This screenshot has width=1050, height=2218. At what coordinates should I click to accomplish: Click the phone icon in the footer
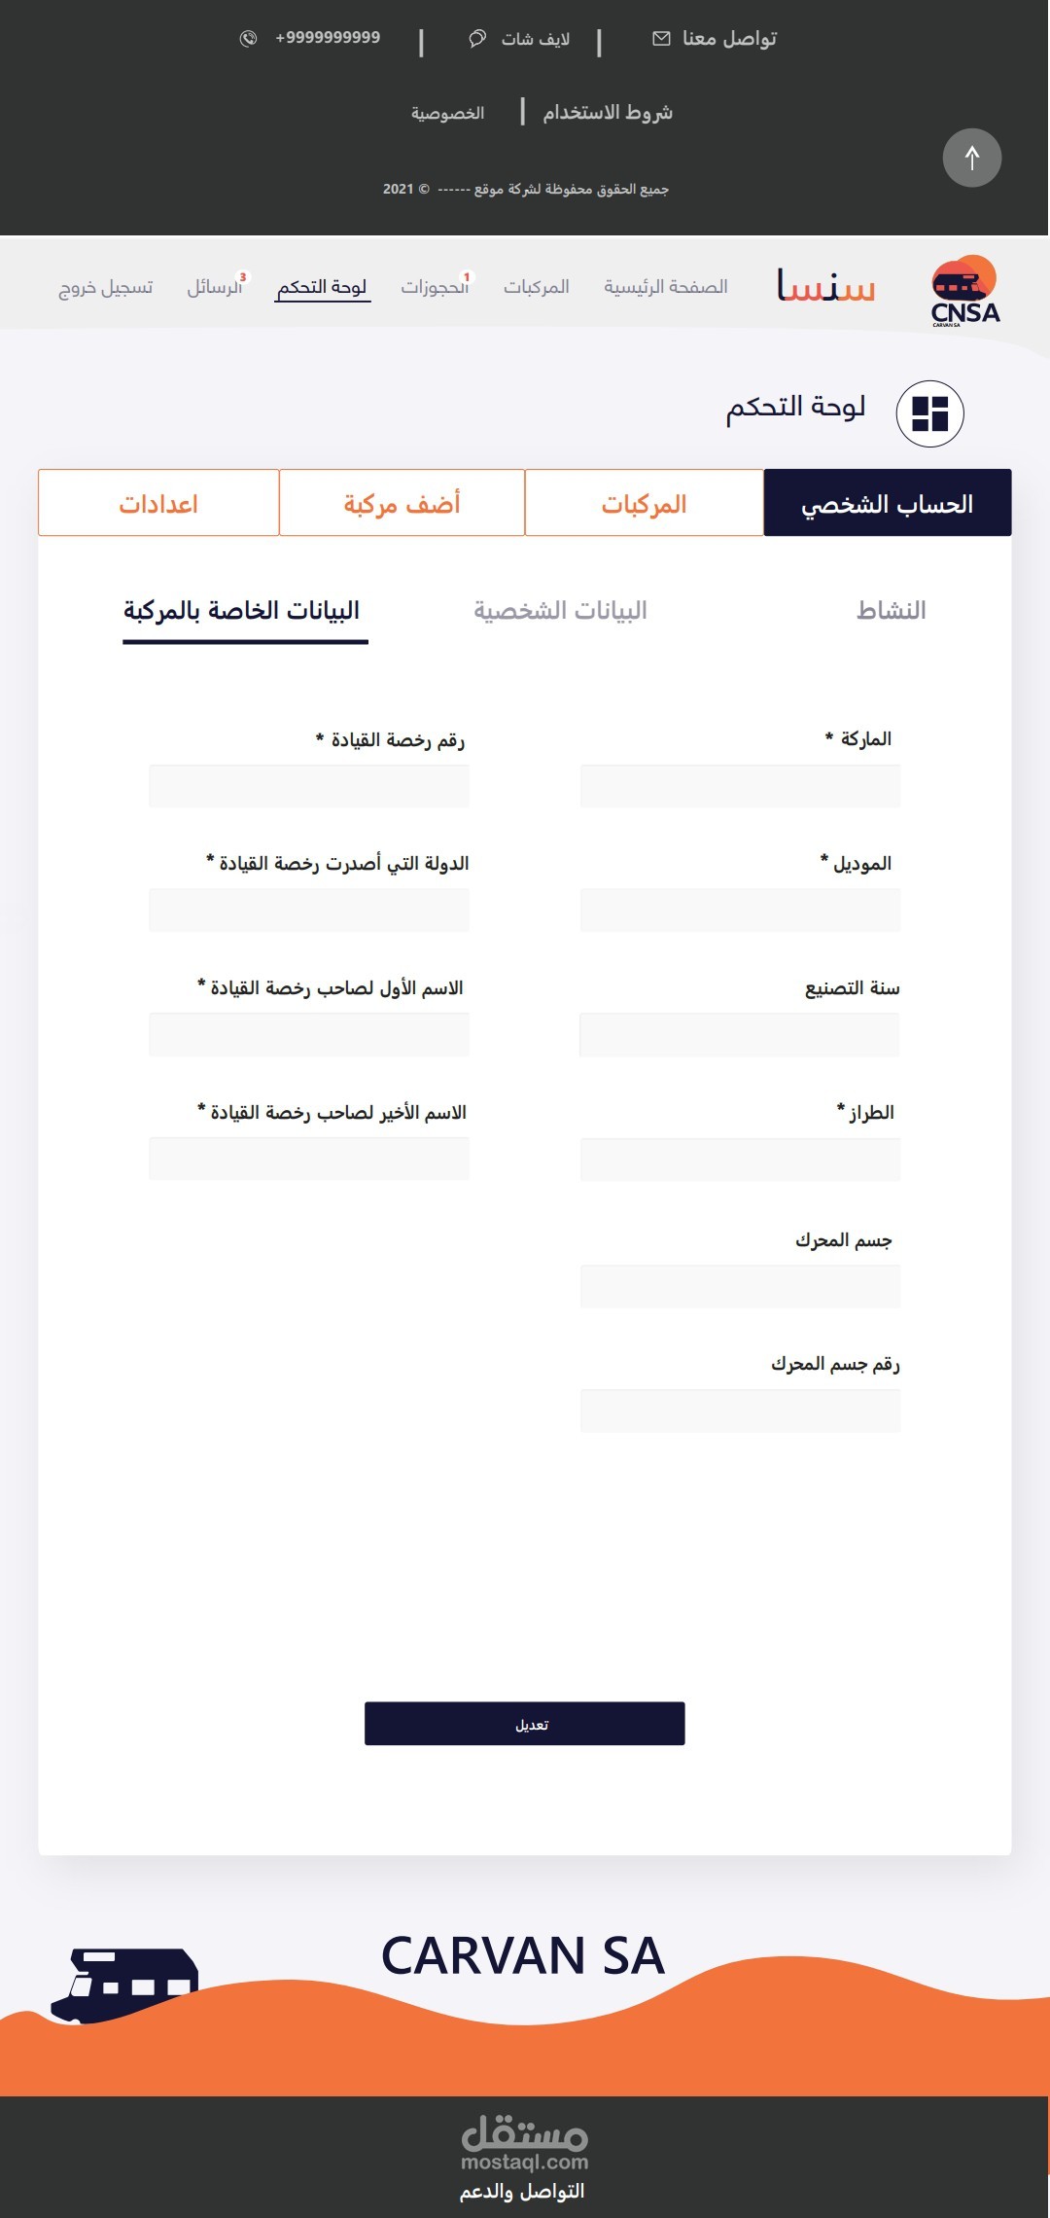pos(249,38)
